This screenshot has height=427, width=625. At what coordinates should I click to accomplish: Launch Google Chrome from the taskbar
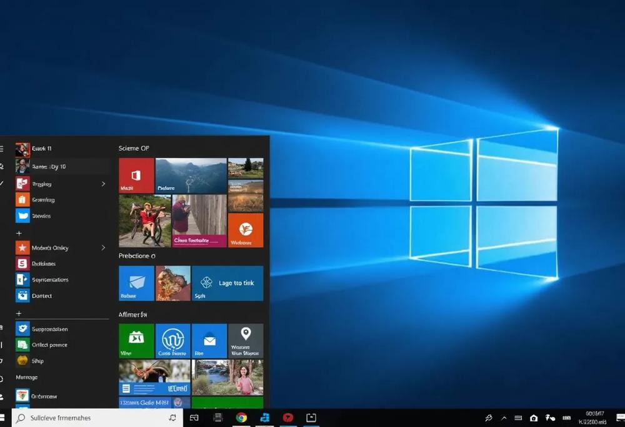point(241,418)
